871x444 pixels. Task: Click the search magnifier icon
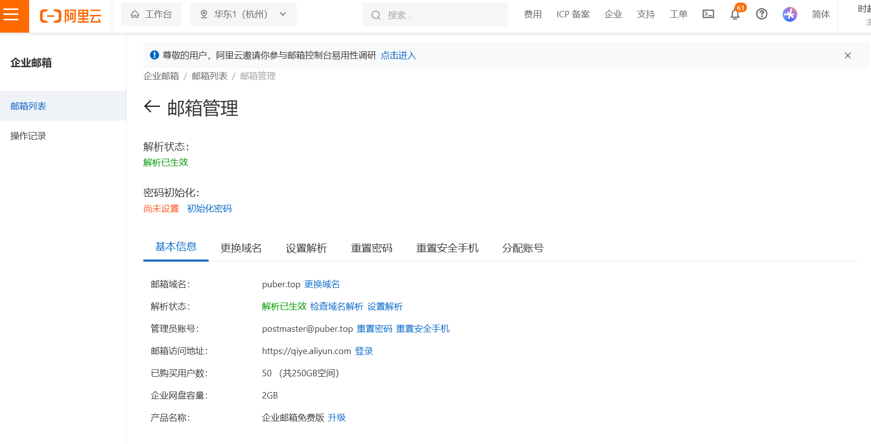point(376,15)
